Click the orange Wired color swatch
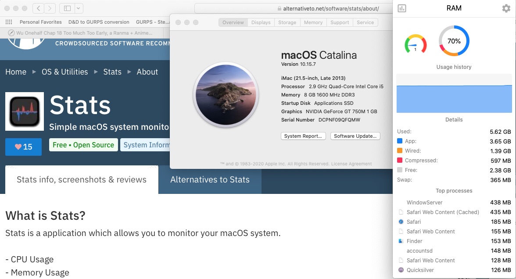The height and width of the screenshot is (279, 516). [x=400, y=150]
